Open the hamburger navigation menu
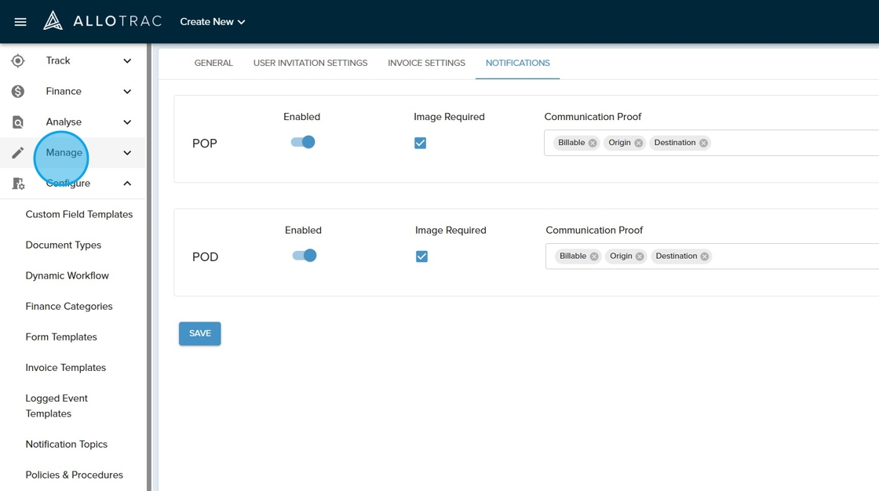Screen dimensions: 879x491 20,22
